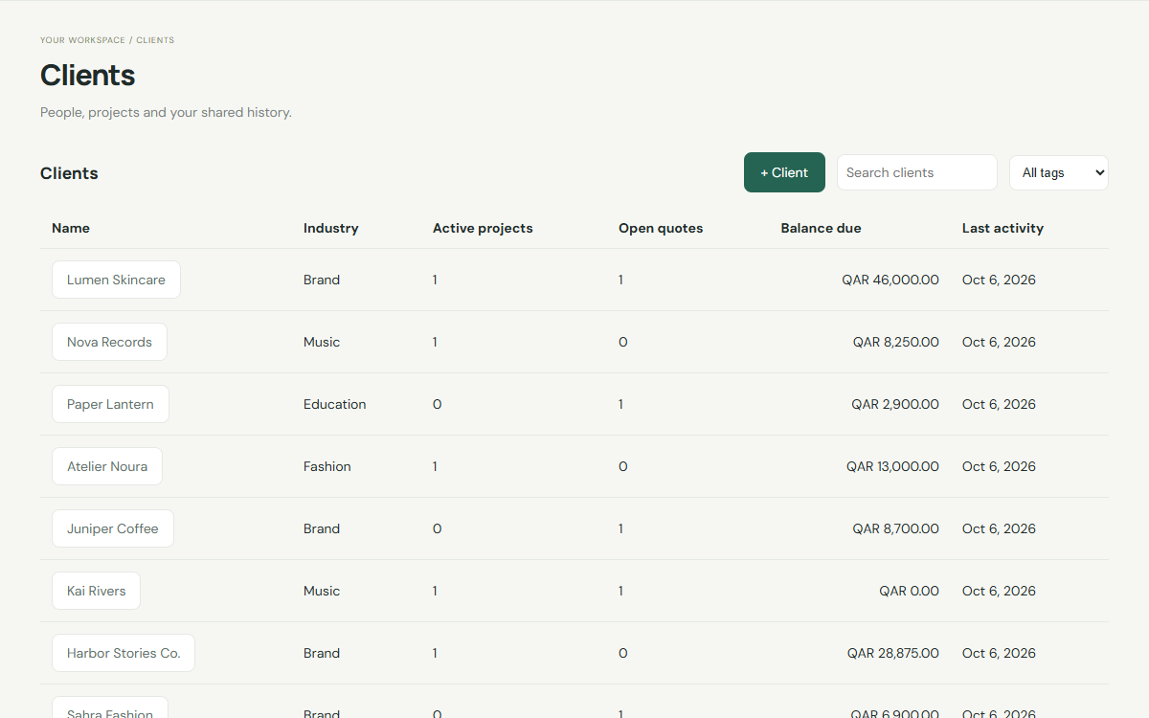Image resolution: width=1149 pixels, height=718 pixels.
Task: Open the Lumen Skincare client
Action: [116, 280]
